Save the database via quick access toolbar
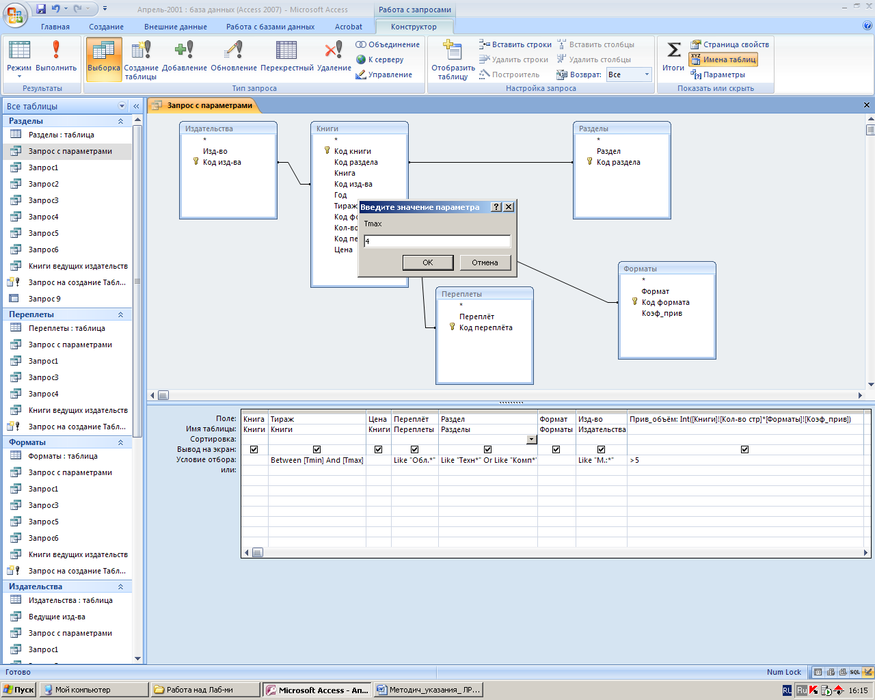875x700 pixels. click(x=41, y=9)
